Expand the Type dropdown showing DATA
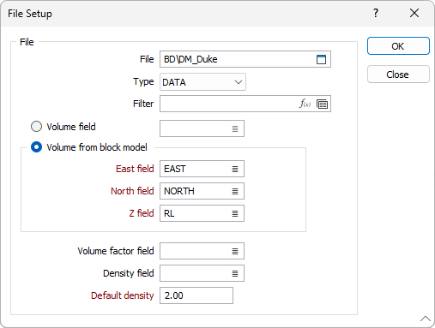435x328 pixels. coord(202,82)
